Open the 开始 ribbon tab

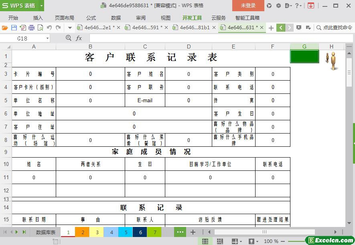pos(13,18)
